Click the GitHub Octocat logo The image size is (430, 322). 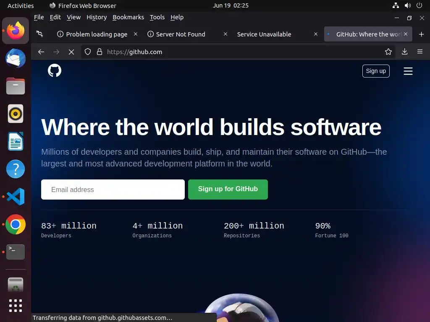tap(55, 70)
